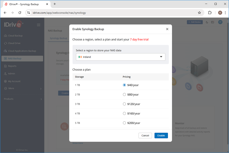Screen dimensions: 229x153
Task: Click the More circle icon in sidebar
Action: [6, 88]
